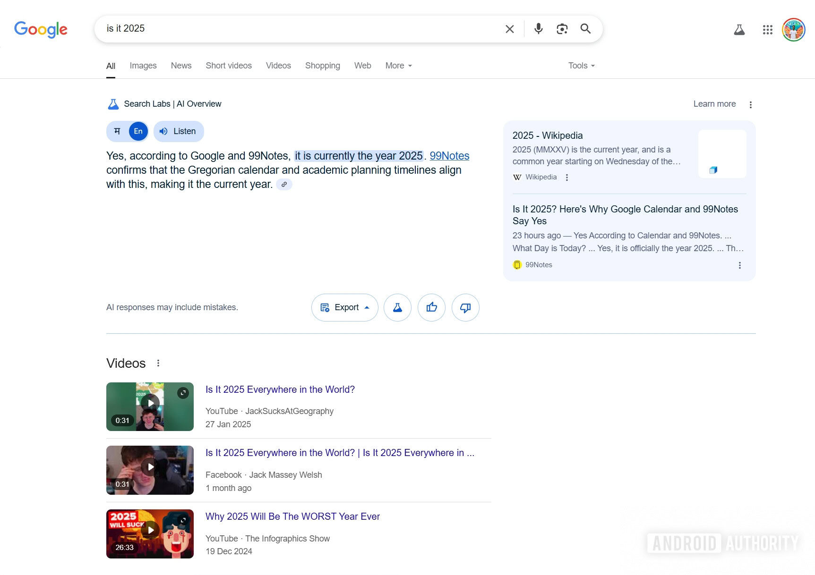The height and width of the screenshot is (575, 815).
Task: Give thumbs up to AI Overview
Action: tap(431, 308)
